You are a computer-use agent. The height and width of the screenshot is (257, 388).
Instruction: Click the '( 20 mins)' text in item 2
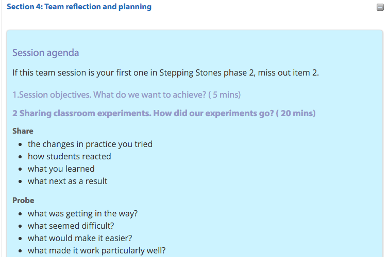coord(296,113)
